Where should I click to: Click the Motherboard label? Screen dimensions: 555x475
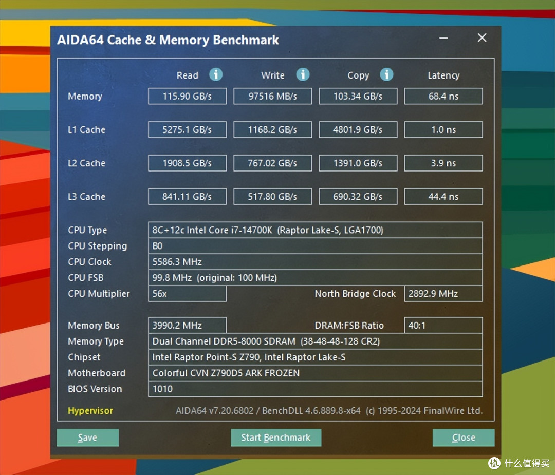[x=97, y=373]
